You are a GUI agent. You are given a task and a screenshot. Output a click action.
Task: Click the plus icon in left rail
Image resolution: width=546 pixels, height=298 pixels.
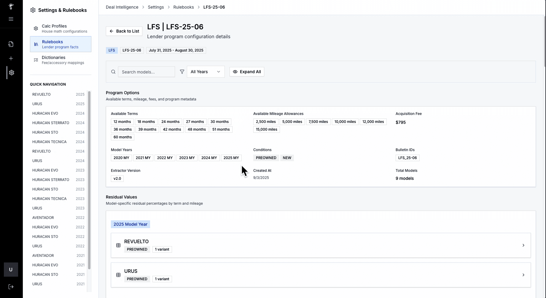click(11, 58)
